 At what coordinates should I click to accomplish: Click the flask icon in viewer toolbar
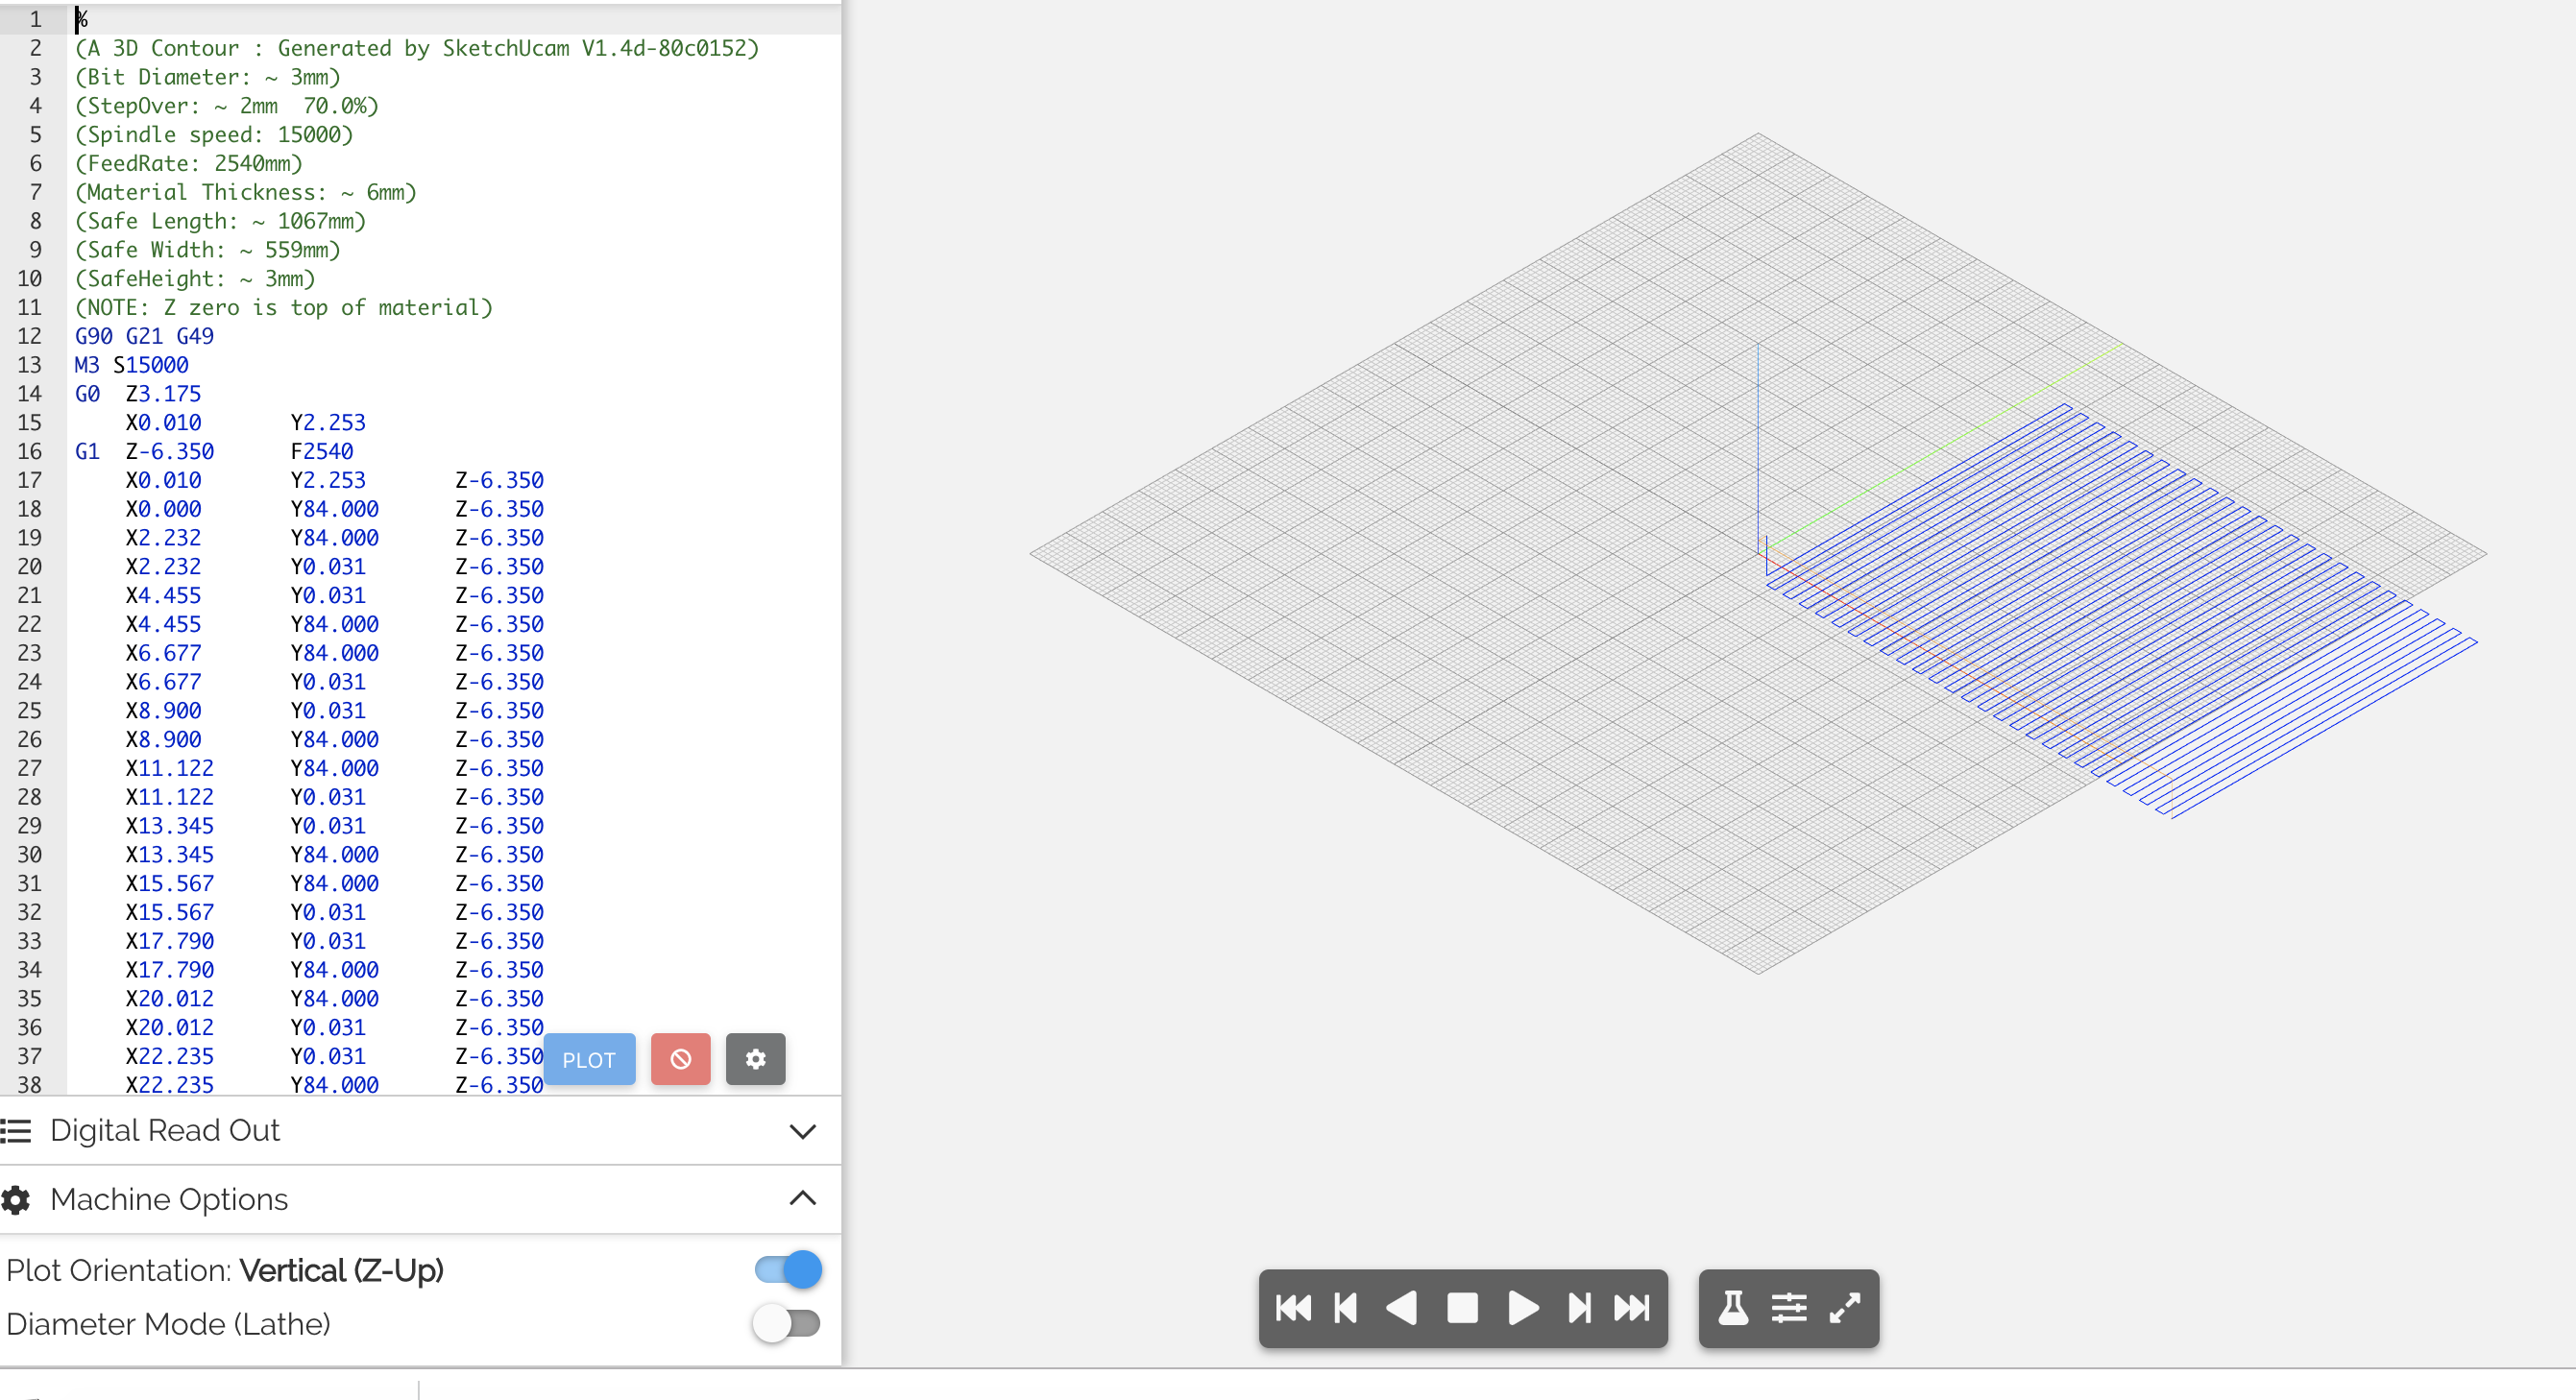(x=1733, y=1308)
